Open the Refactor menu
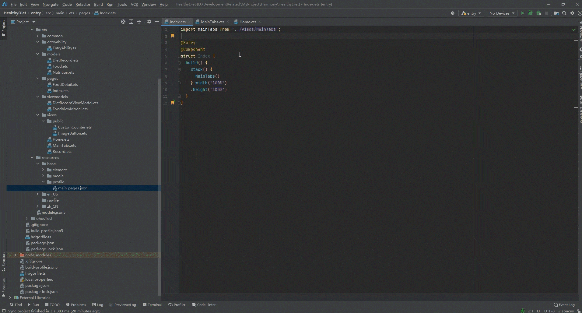This screenshot has width=582, height=313. pyautogui.click(x=83, y=4)
